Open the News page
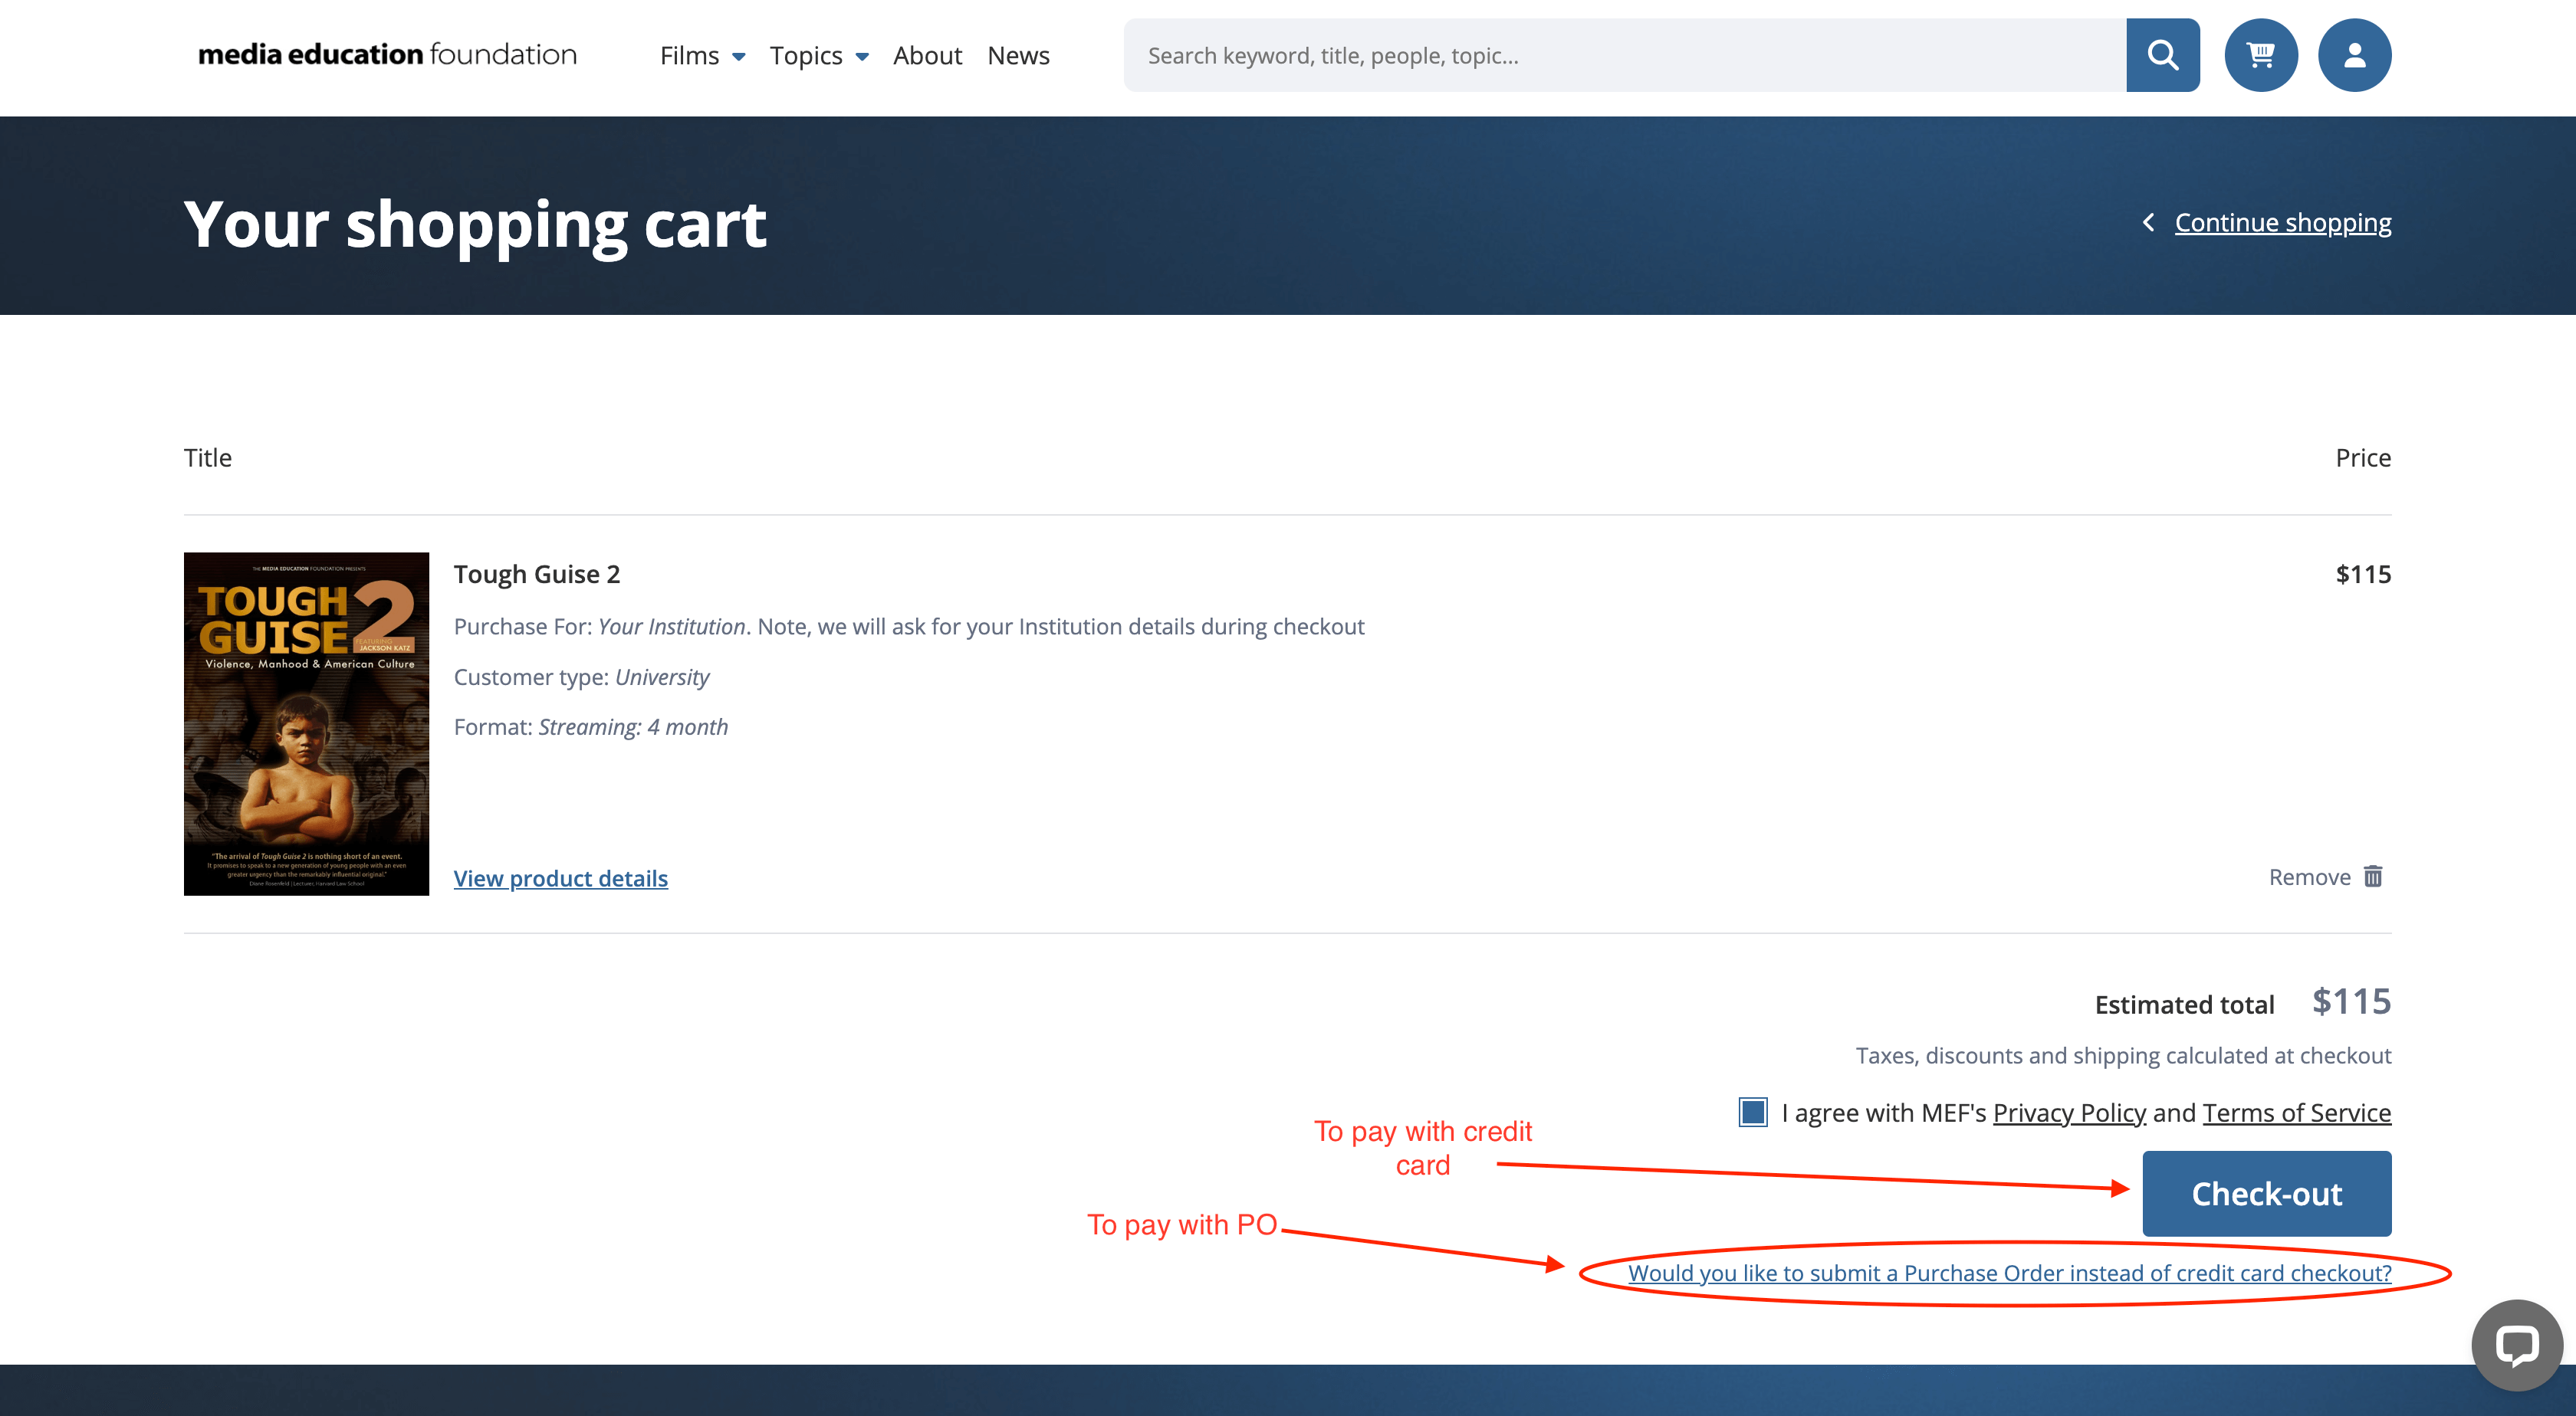 pyautogui.click(x=1018, y=56)
